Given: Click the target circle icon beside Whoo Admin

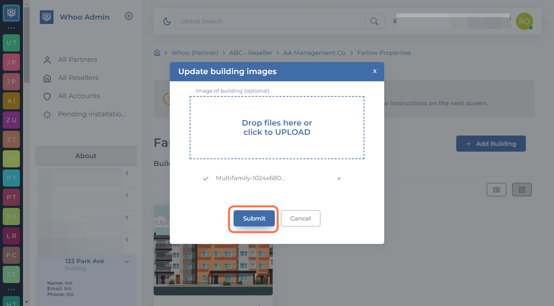Looking at the screenshot, I should pos(129,16).
